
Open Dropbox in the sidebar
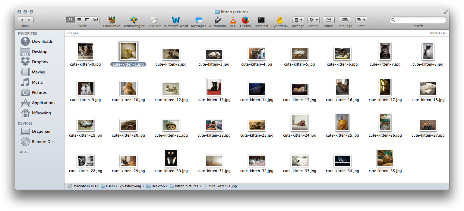pos(39,62)
